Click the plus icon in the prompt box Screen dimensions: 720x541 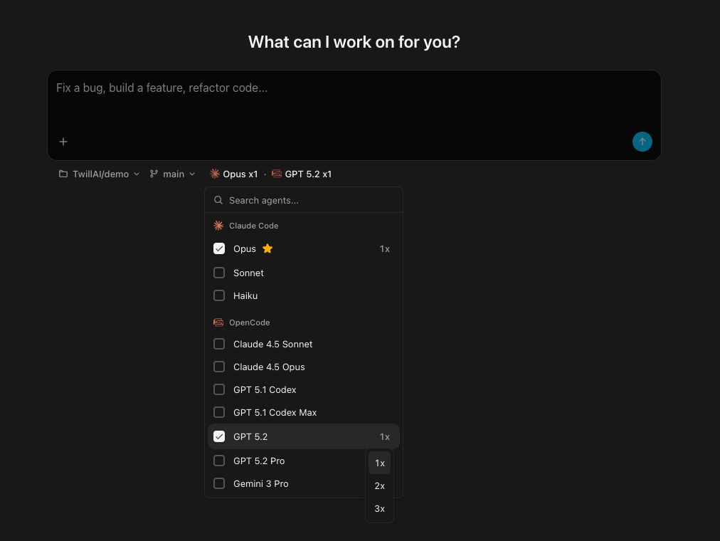(63, 142)
